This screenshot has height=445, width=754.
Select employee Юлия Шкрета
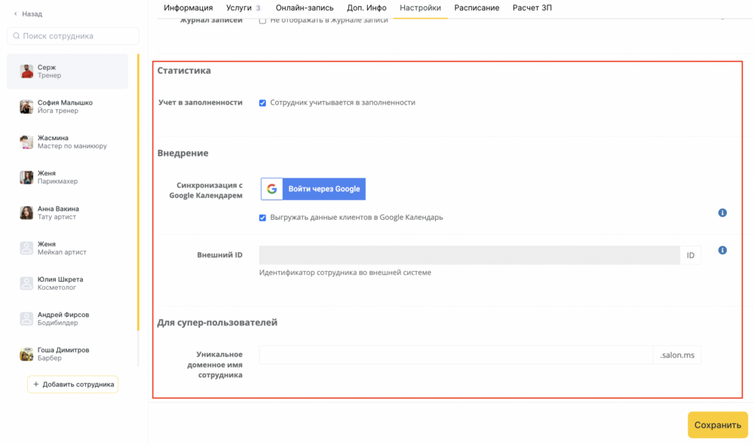click(67, 283)
